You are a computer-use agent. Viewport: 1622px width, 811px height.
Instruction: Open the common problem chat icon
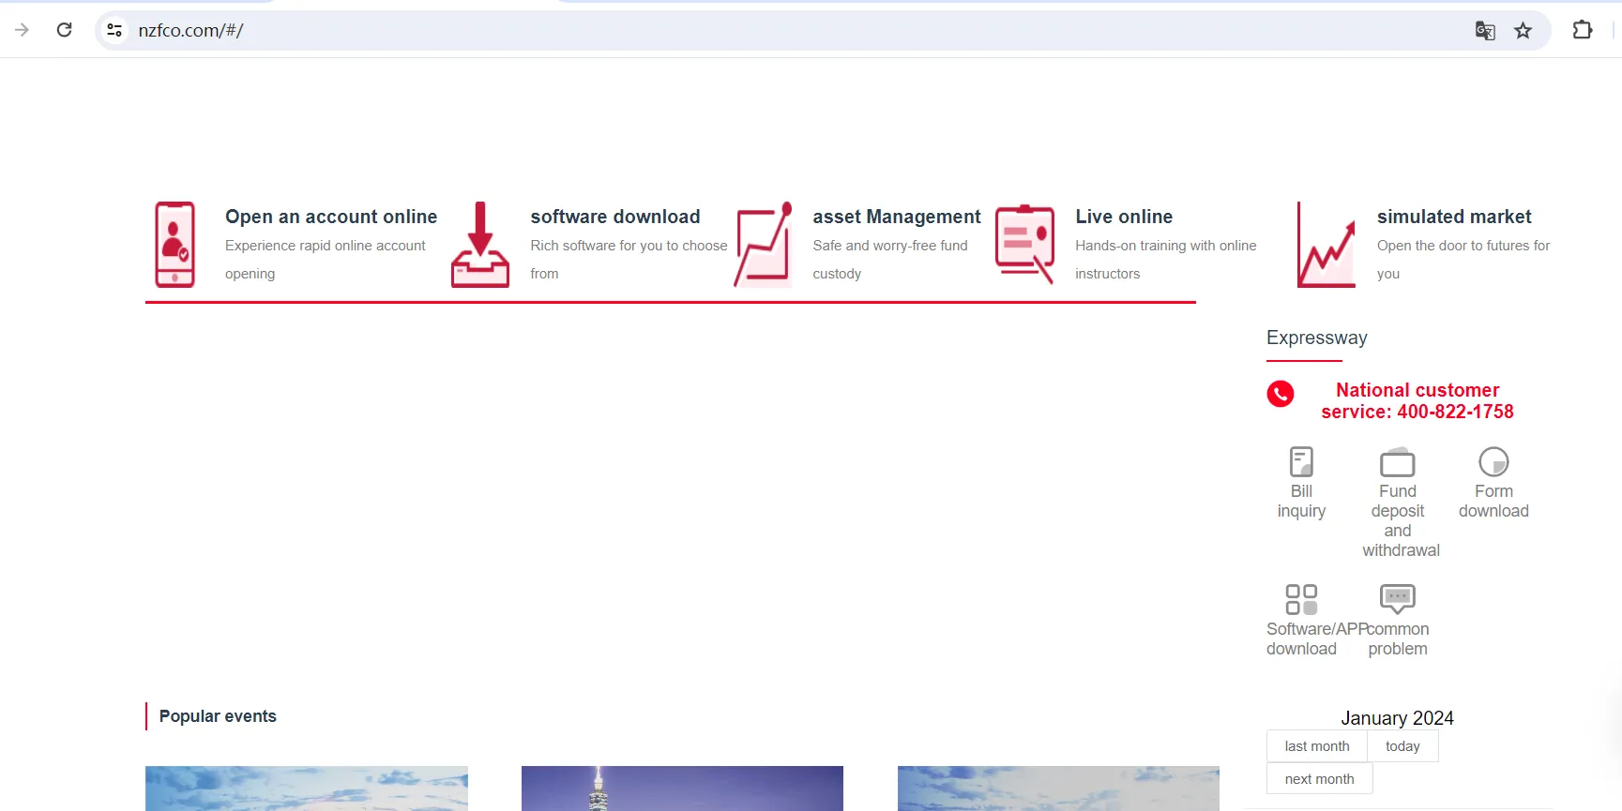click(x=1398, y=599)
